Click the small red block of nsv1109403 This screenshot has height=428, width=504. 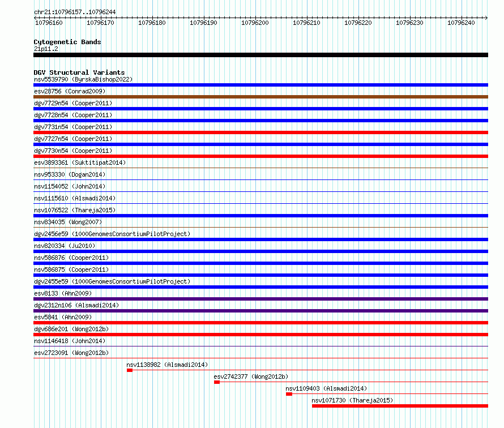pyautogui.click(x=289, y=394)
